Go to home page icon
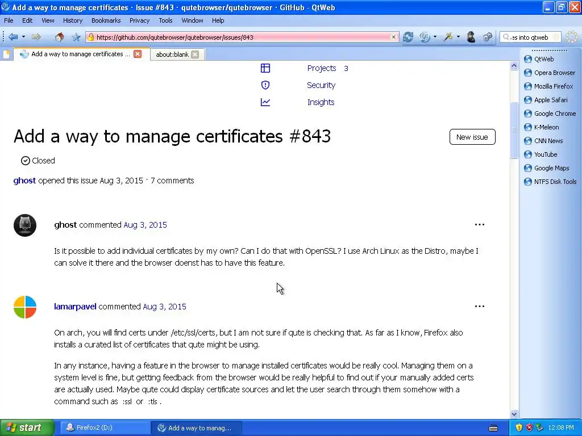The height and width of the screenshot is (436, 582). pos(59,37)
